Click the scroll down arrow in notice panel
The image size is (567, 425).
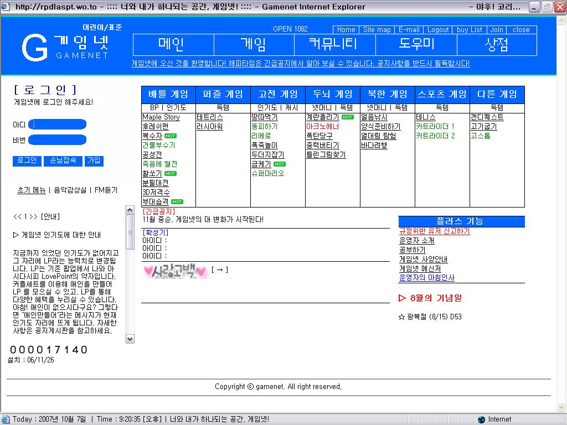(x=130, y=339)
